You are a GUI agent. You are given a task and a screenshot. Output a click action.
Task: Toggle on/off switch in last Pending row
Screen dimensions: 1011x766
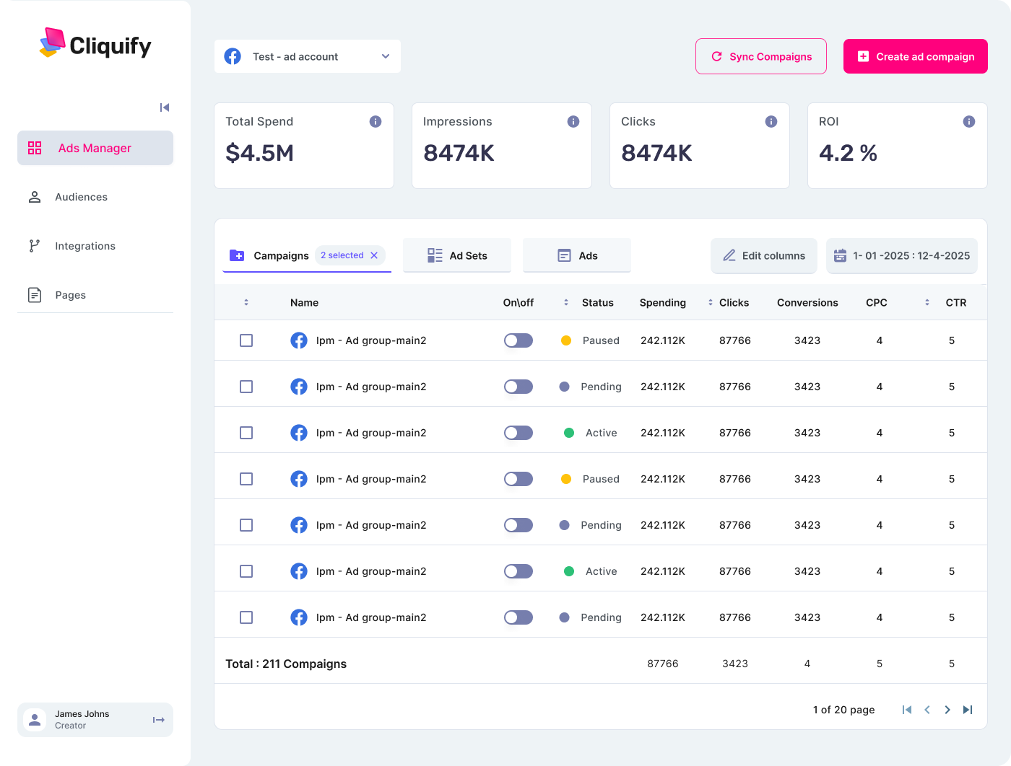(518, 617)
